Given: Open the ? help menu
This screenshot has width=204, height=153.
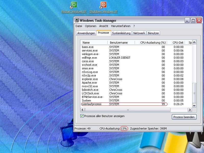Looking at the screenshot, I should coord(134,26).
